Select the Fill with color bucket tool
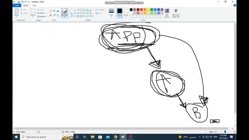 pos(54,11)
